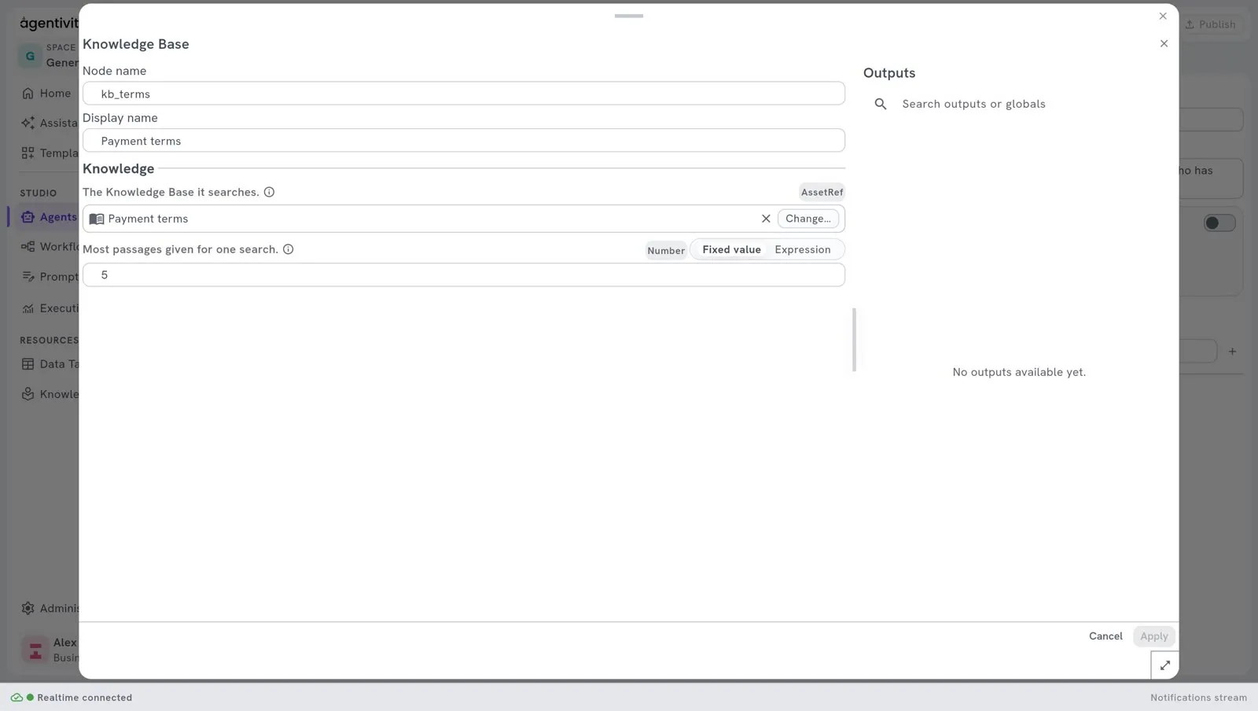
Task: Click the book icon in Payment terms field
Action: click(x=97, y=219)
